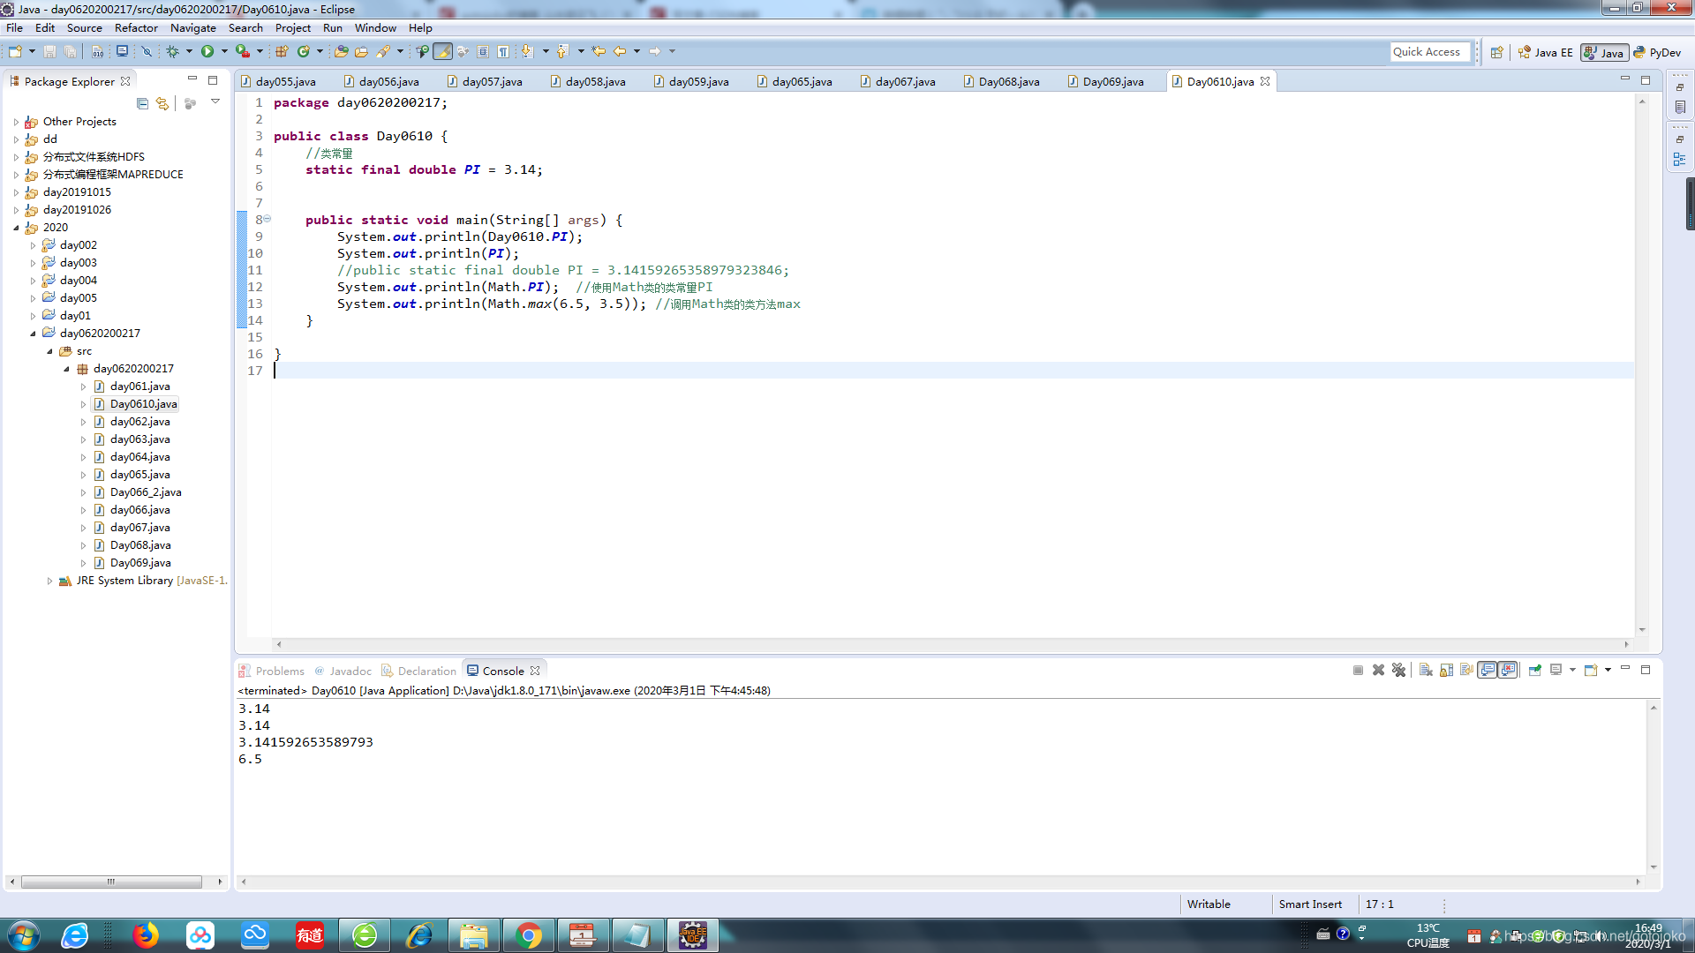Run the program with green Run button
The height and width of the screenshot is (953, 1695).
tap(207, 52)
